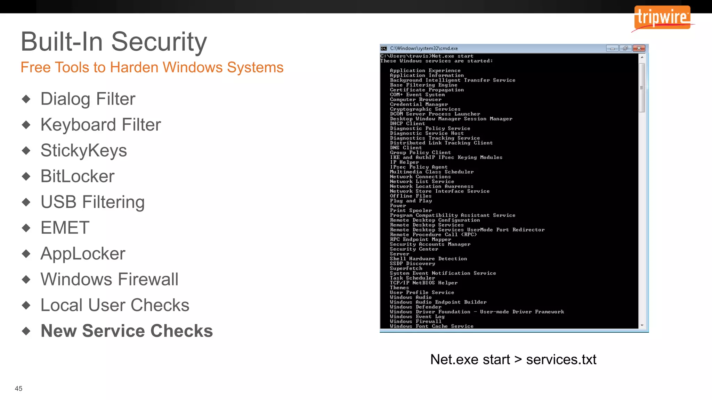Click the Built-In Security heading
Screen dimensions: 712x400
(114, 42)
